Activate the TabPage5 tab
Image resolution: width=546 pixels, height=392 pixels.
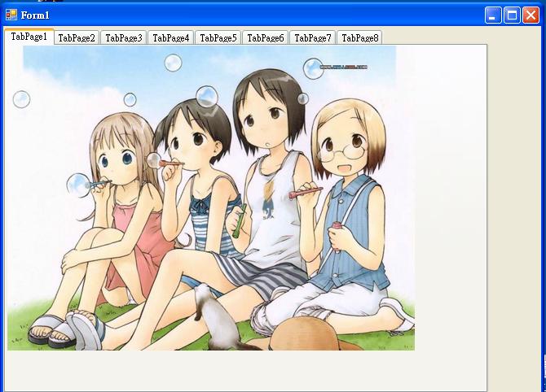[218, 37]
